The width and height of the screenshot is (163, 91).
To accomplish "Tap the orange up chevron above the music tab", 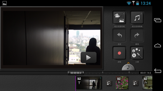I will pos(128,63).
